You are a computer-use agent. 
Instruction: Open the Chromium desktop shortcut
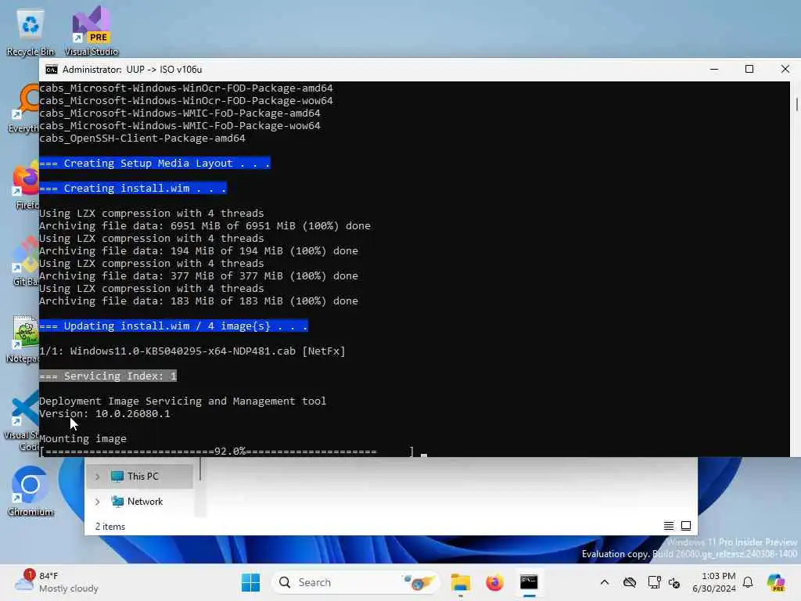point(31,491)
